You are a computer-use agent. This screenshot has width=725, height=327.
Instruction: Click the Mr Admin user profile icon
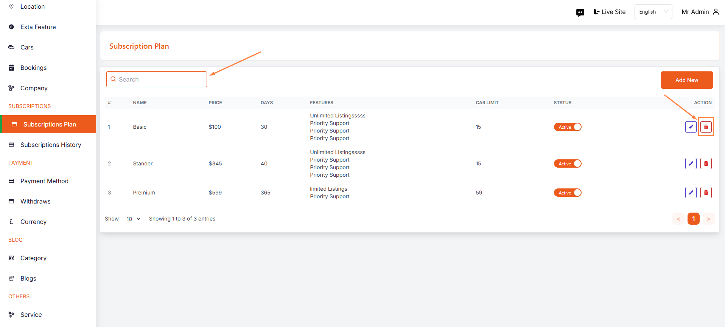[716, 12]
